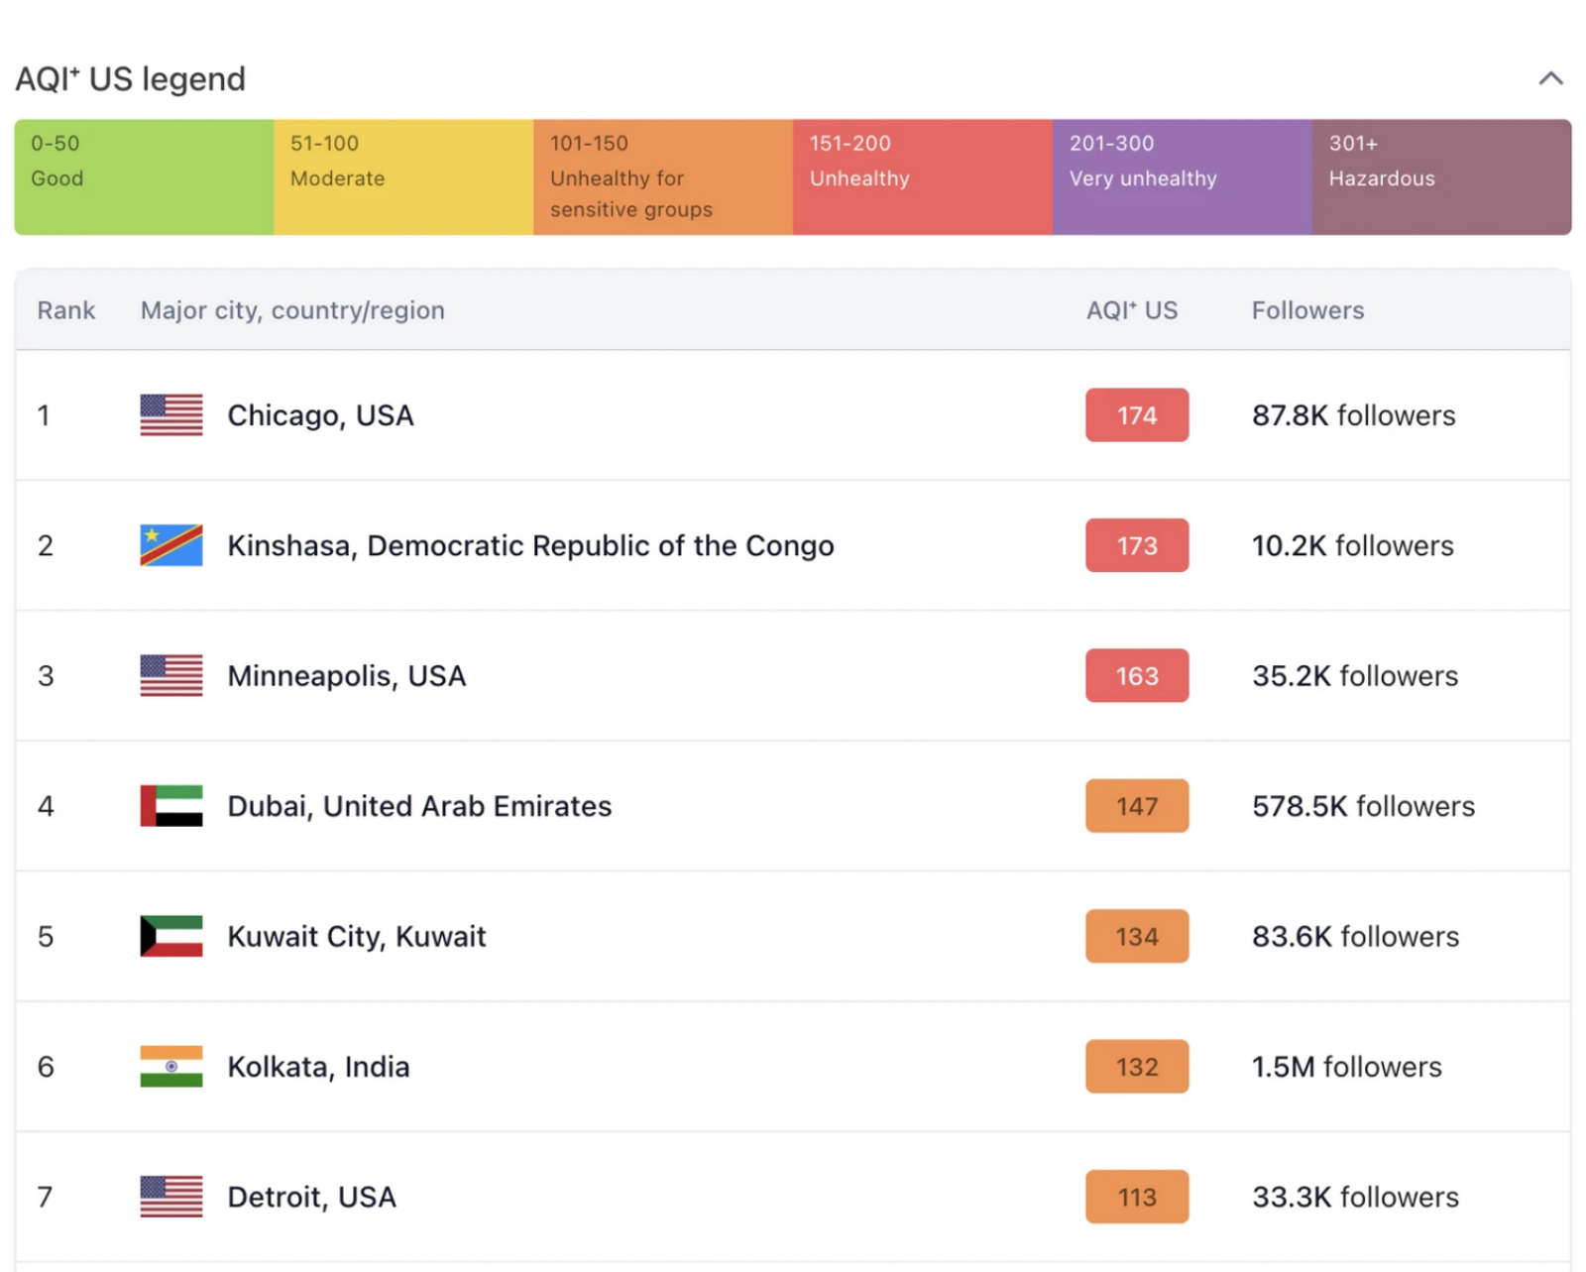Select the USA flag beside Minneapolis
1586x1272 pixels.
point(170,675)
